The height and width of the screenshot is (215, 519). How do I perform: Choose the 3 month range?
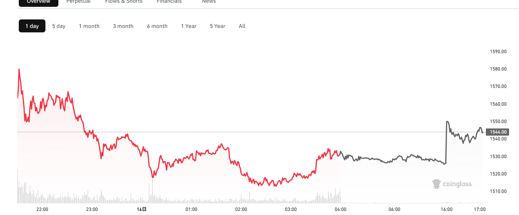123,26
